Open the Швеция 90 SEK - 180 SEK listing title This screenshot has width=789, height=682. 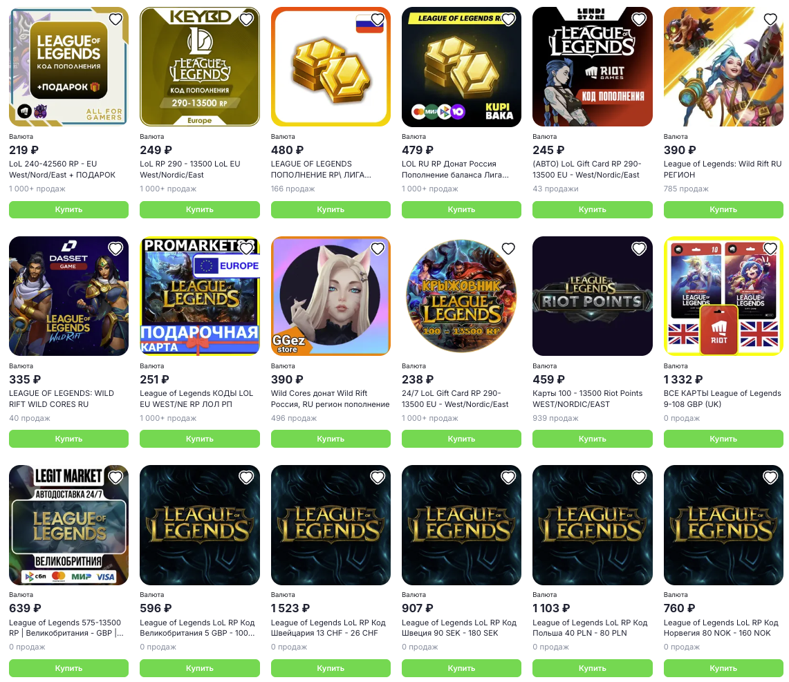459,627
